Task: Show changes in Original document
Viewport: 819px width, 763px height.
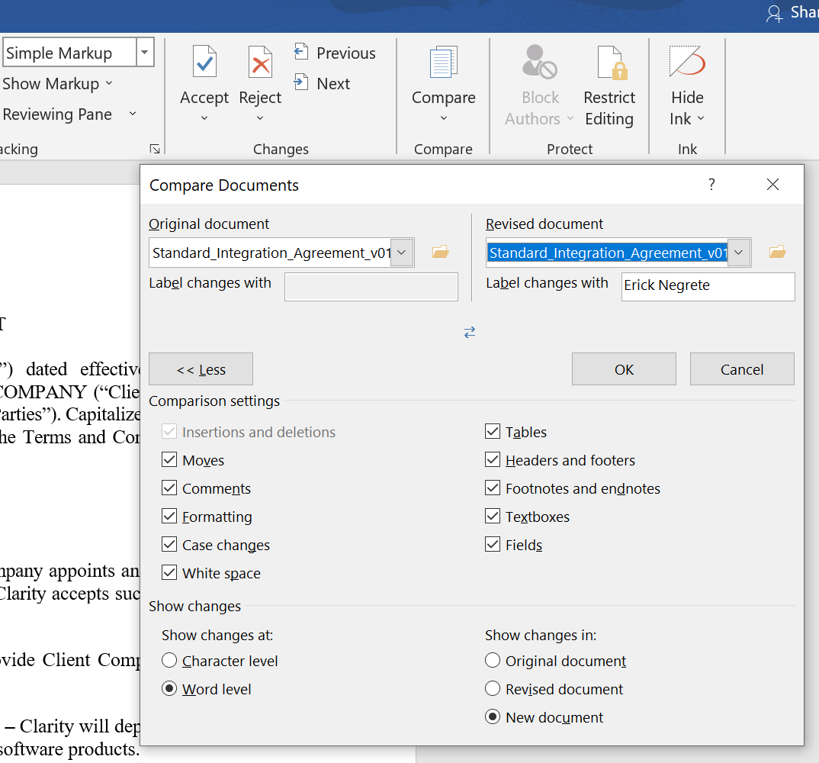Action: point(493,661)
